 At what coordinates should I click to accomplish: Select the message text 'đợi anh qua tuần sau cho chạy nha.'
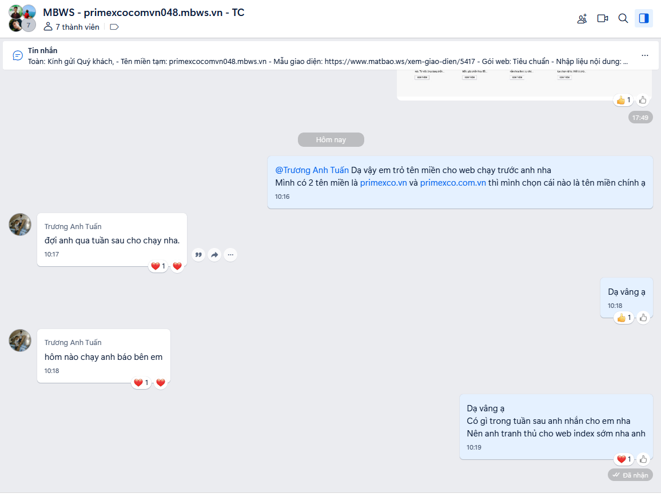tap(112, 241)
